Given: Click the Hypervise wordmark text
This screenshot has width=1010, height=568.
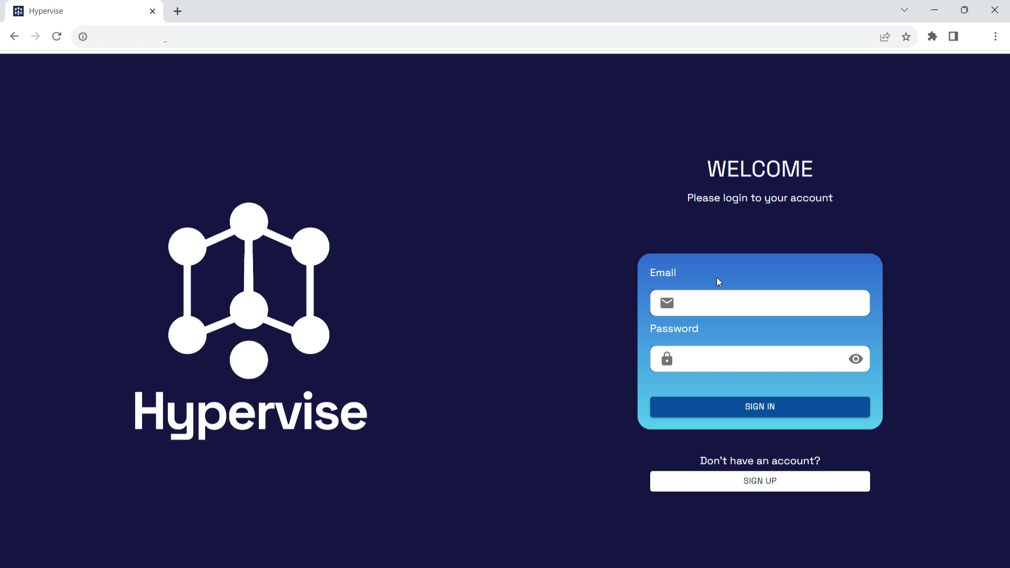Looking at the screenshot, I should pos(250,414).
